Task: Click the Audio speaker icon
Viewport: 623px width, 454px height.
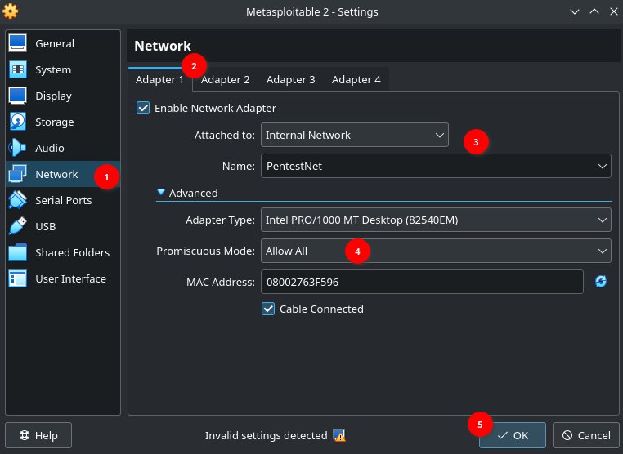Action: (18, 148)
